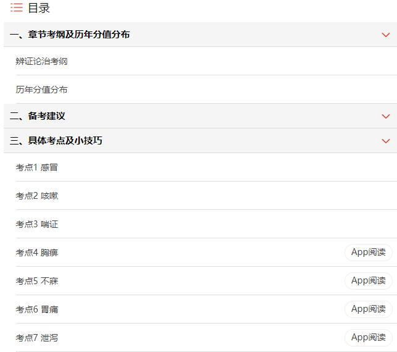Image resolution: width=397 pixels, height=352 pixels.
Task: Expand the 备考建议 section chevron
Action: [x=386, y=116]
